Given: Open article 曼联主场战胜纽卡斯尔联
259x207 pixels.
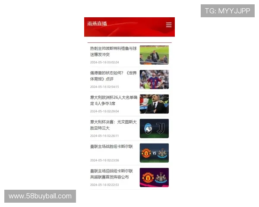Looking at the screenshot, I should (111, 147).
